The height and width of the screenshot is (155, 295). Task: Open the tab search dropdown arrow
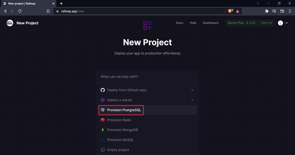point(258,3)
